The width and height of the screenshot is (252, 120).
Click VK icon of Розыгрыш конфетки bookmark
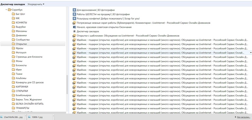(74, 19)
